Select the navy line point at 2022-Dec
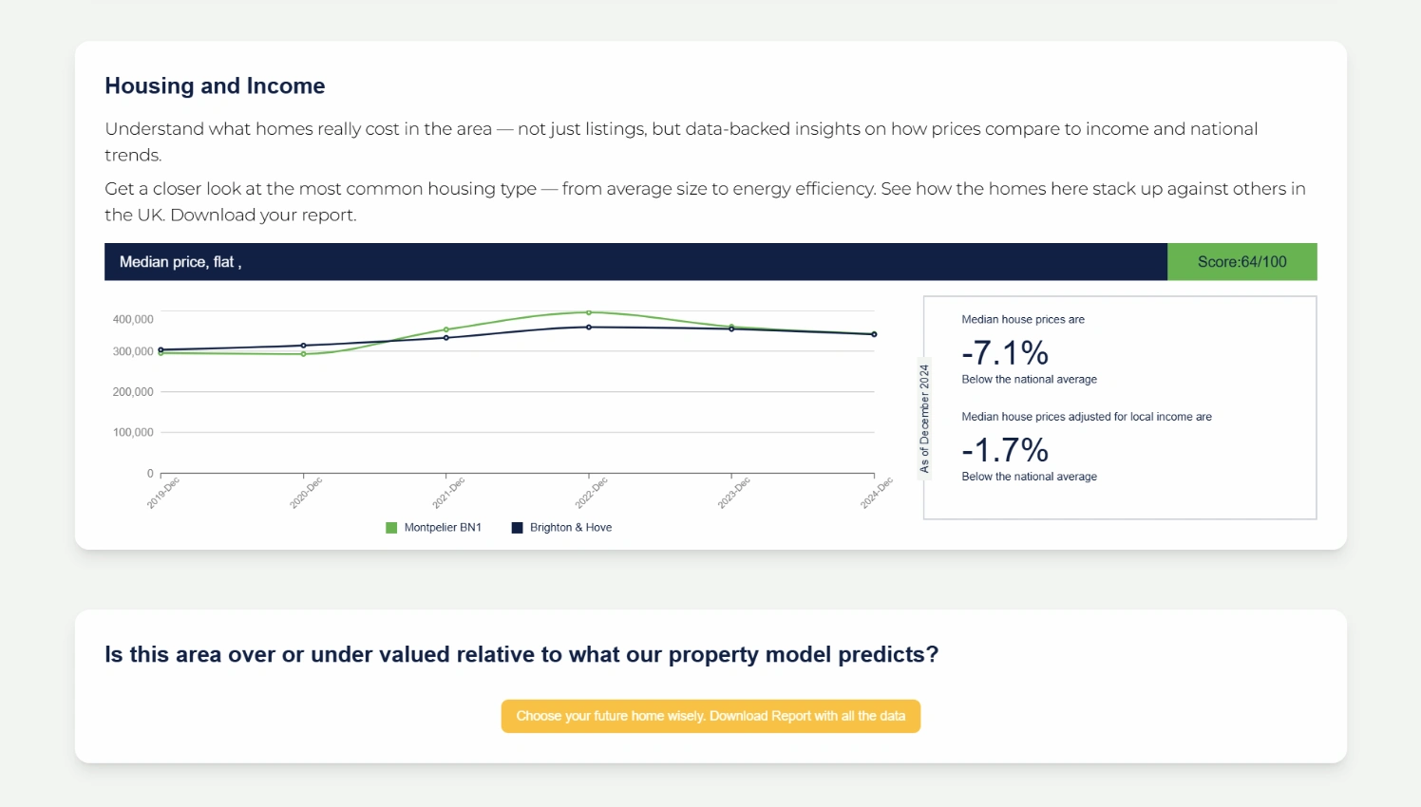1421x807 pixels. [589, 328]
